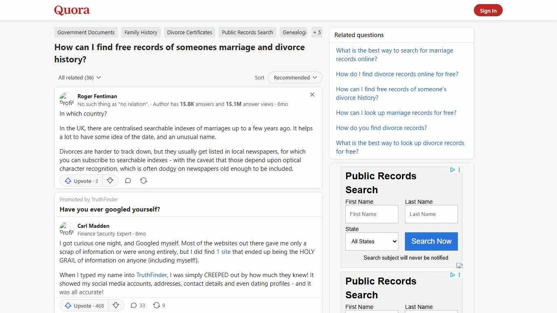Open the TruthFinder link in Carl's answer
The width and height of the screenshot is (557, 313).
pos(151,275)
